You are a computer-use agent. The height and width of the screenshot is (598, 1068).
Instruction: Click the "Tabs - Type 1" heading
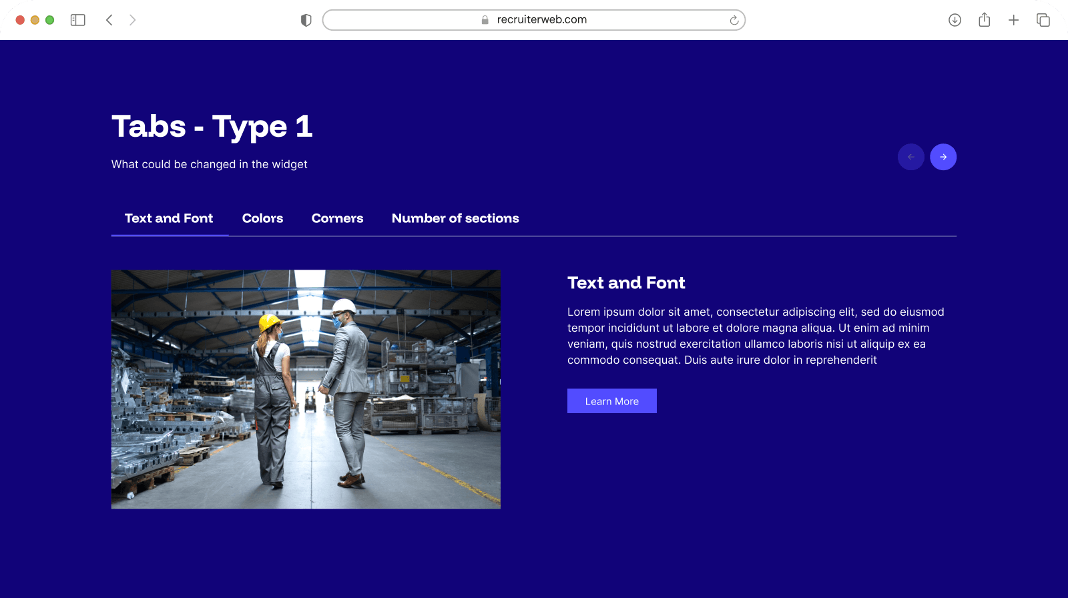pyautogui.click(x=212, y=127)
